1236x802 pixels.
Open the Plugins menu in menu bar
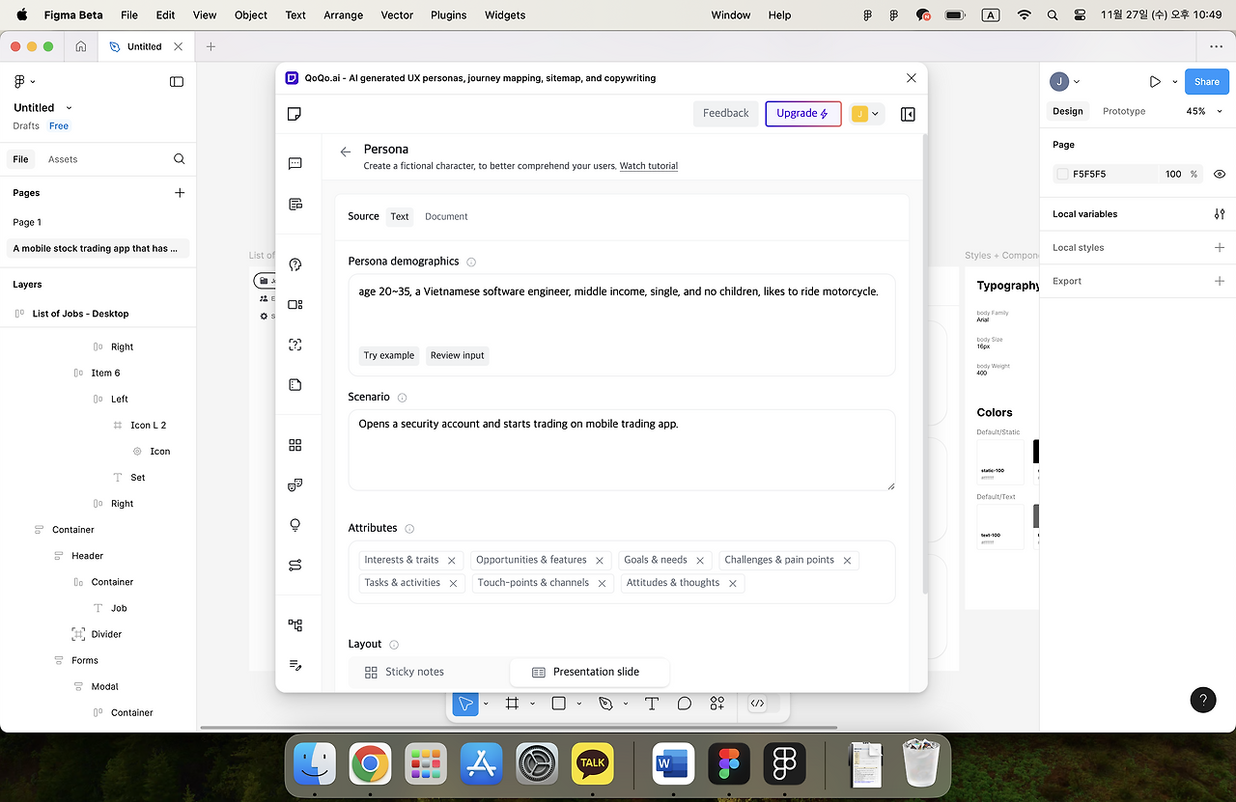[448, 15]
